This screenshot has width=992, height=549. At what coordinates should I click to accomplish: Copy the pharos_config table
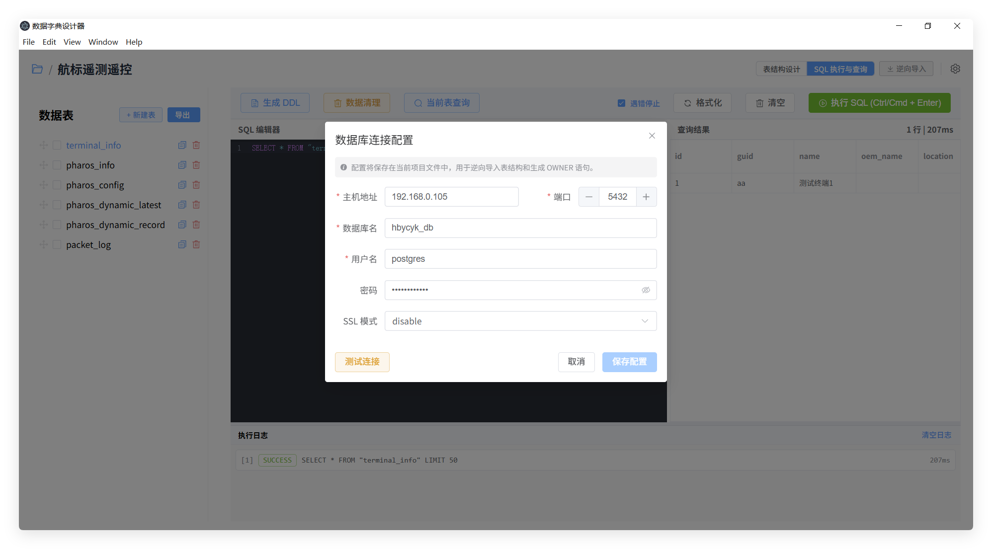coord(182,185)
